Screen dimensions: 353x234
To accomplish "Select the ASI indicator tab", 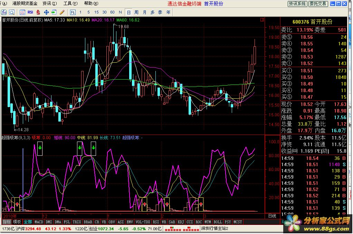I will point(121,222).
